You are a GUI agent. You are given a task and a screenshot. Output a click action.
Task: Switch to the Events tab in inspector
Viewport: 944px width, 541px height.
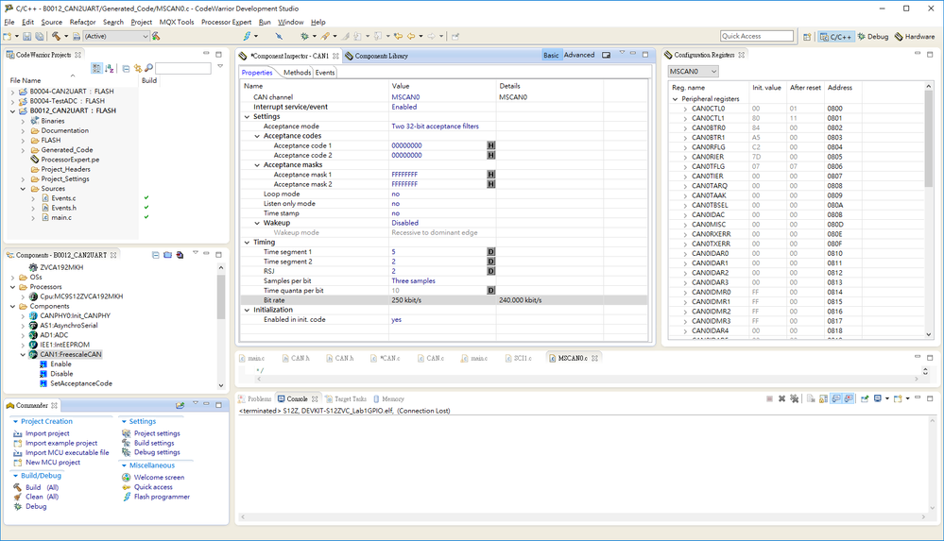coord(324,73)
